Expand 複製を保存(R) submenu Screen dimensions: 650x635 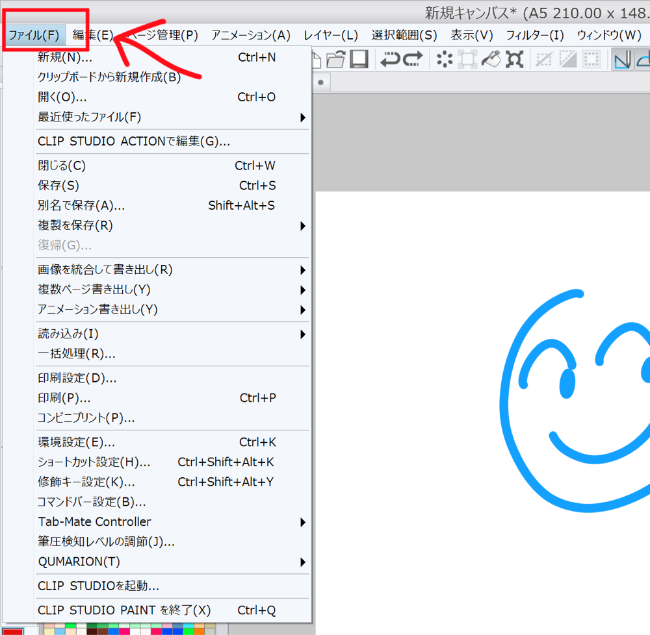[x=173, y=225]
